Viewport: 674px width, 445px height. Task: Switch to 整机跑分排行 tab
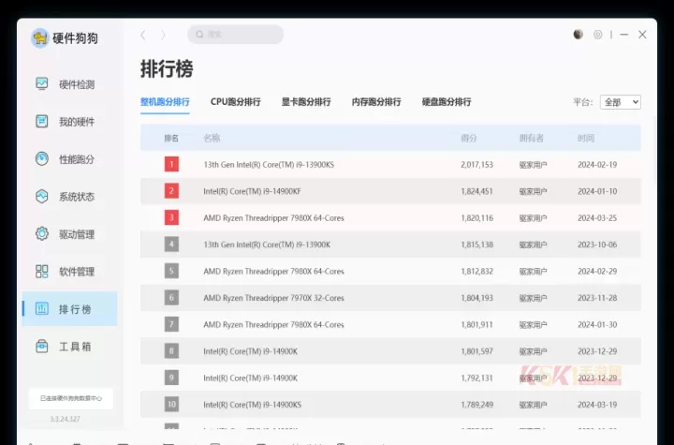pyautogui.click(x=165, y=102)
